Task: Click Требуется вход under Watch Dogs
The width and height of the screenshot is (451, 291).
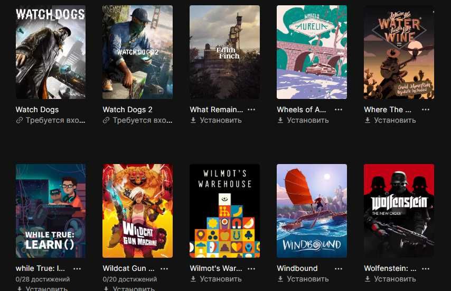Action: (x=55, y=120)
